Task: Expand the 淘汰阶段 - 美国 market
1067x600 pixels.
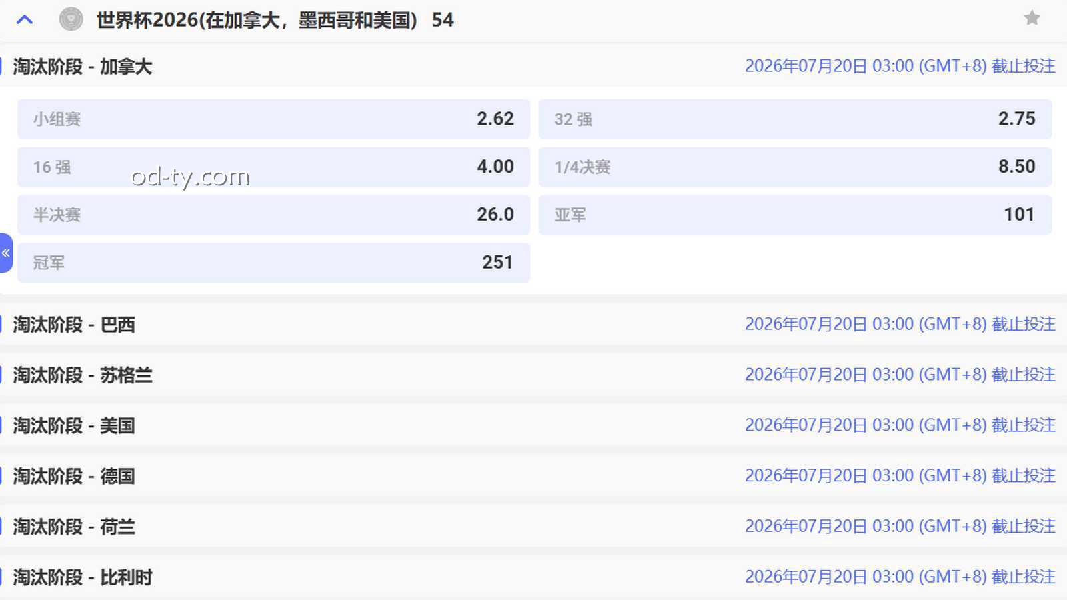Action: coord(74,426)
